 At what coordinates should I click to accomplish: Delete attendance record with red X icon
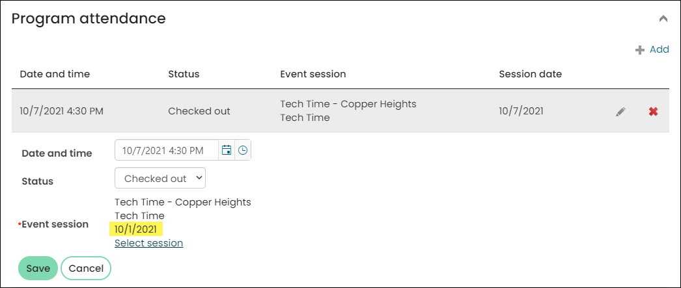tap(653, 112)
